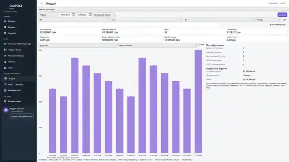The height and width of the screenshot is (162, 289).
Task: Click the Вартість запасу 13 090,00 грн card
Action: coord(194,39)
